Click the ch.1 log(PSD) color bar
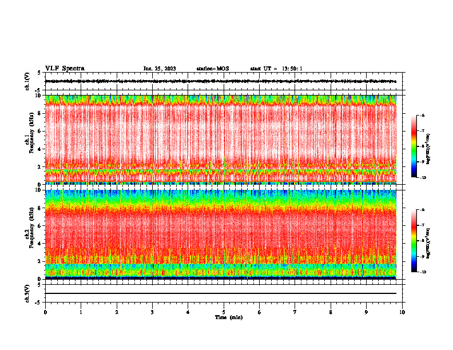 414,146
